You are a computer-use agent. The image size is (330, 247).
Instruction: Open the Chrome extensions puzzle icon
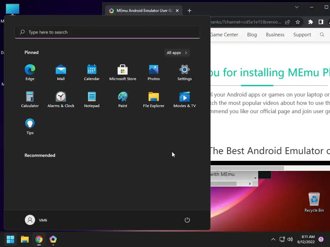pos(311,22)
